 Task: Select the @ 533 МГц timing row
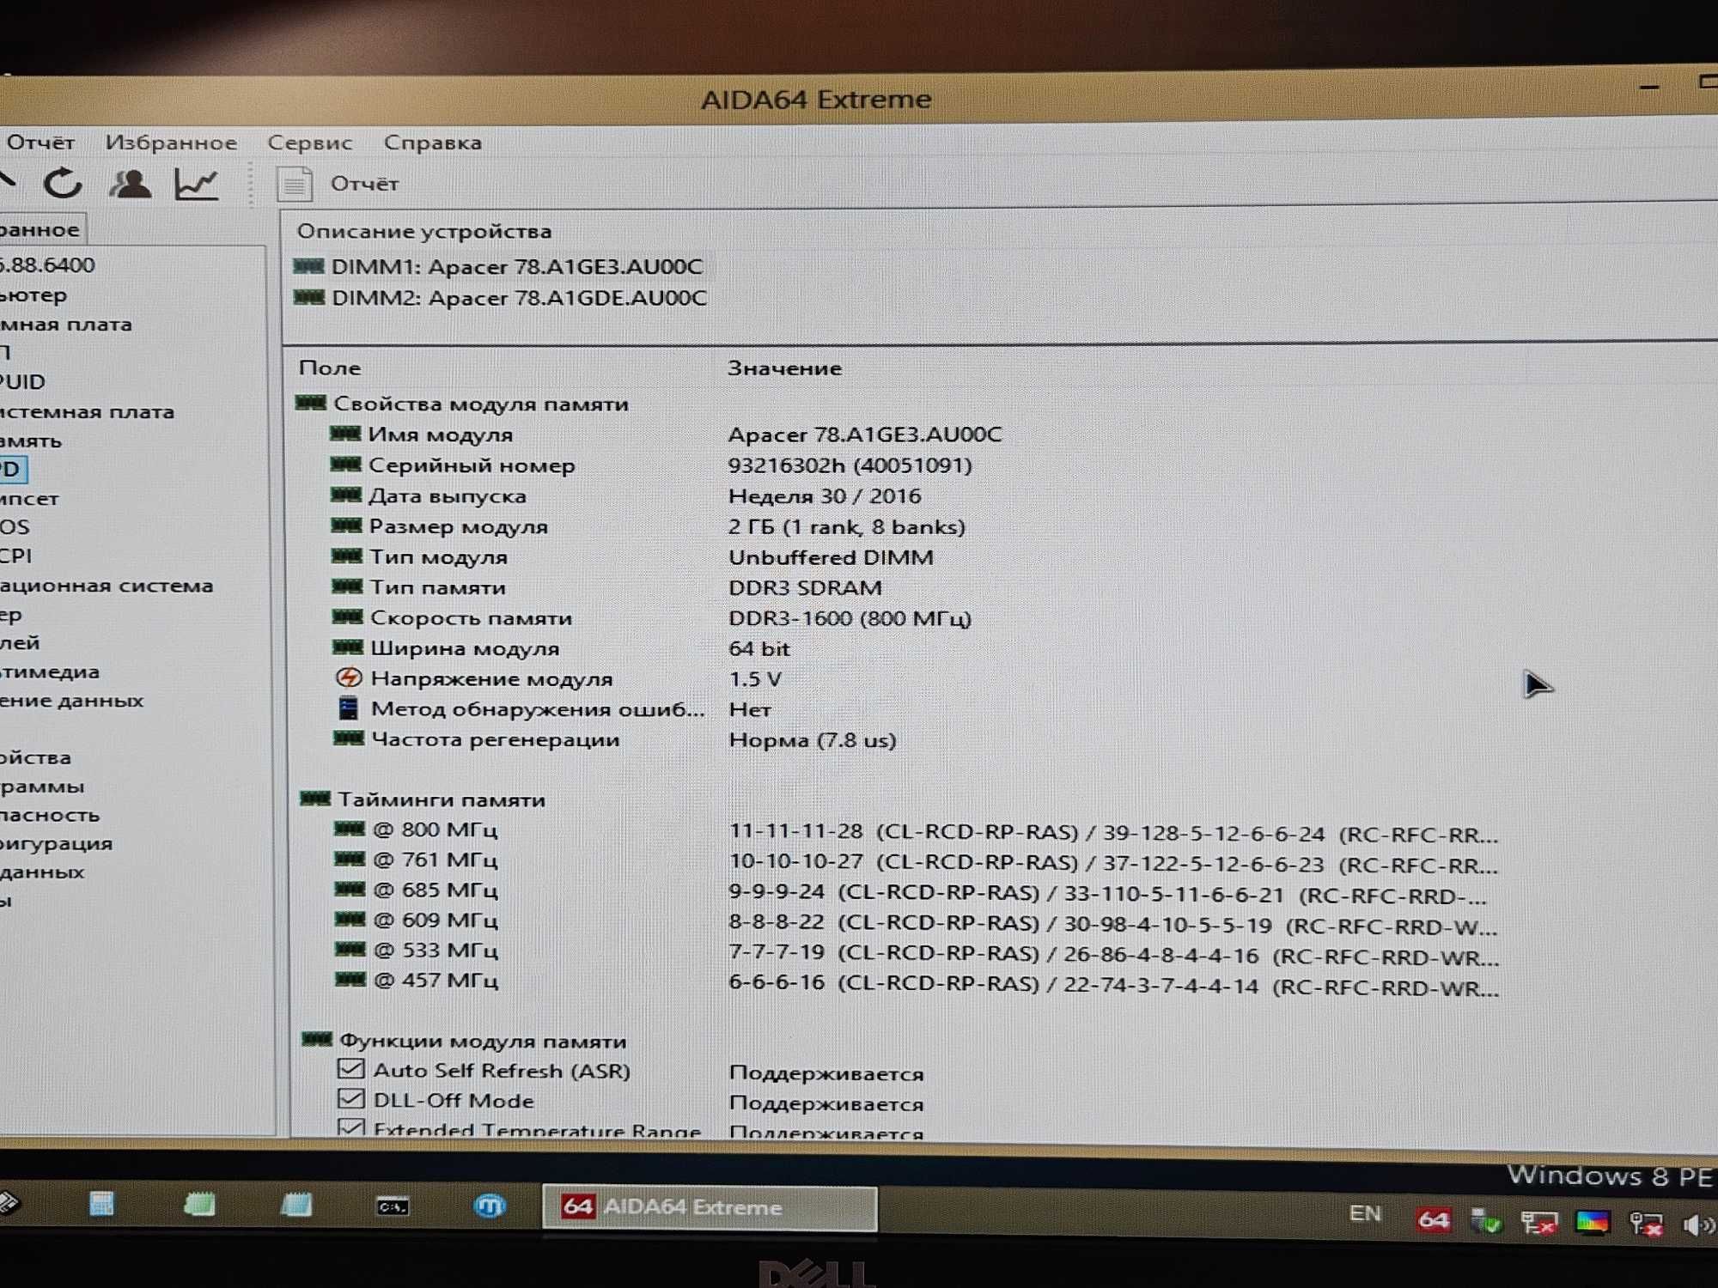coord(917,951)
